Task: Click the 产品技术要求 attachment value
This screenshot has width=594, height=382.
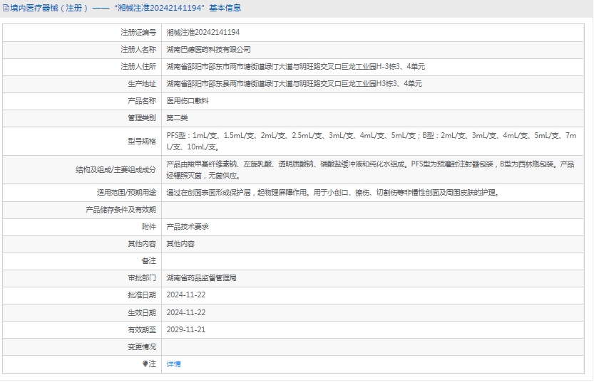Action: 187,227
